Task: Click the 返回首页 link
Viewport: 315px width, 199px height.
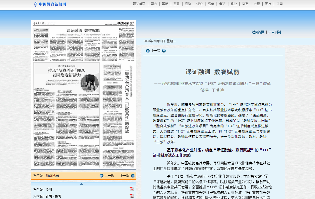Action: [258, 32]
